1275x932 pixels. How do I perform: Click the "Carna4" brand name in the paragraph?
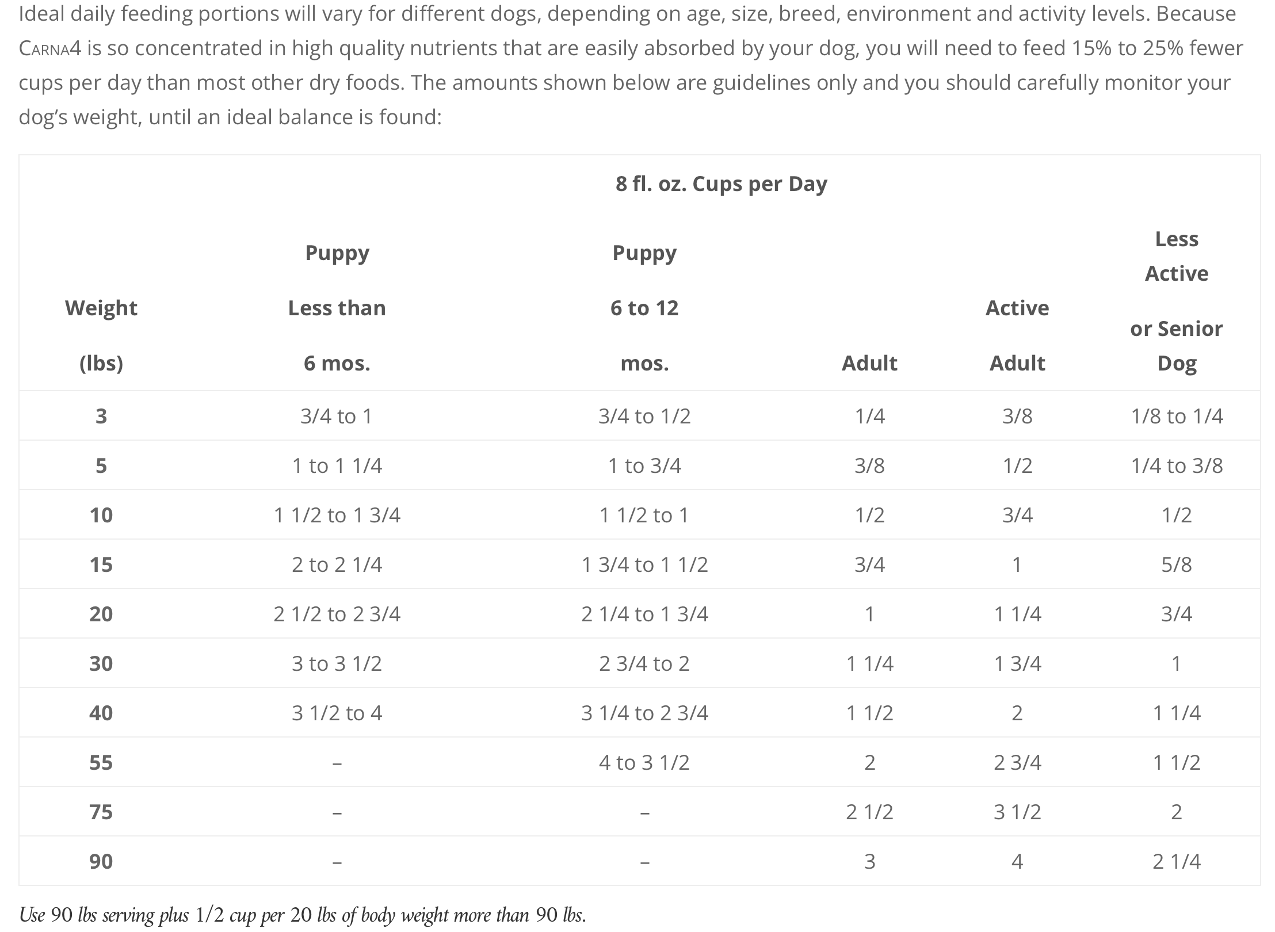coord(50,48)
